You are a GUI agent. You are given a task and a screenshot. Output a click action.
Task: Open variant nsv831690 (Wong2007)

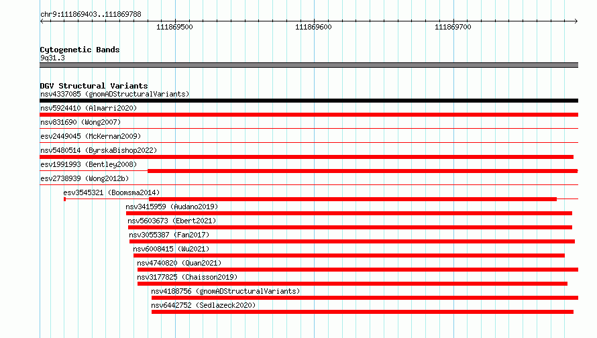80,122
